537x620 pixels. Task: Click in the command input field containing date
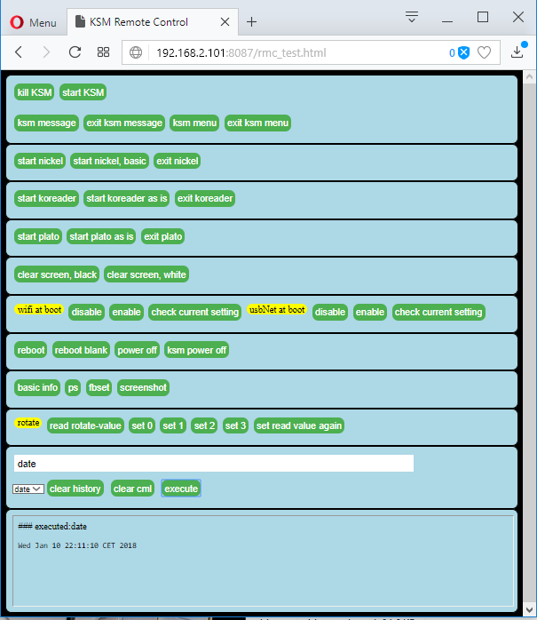[x=213, y=464]
